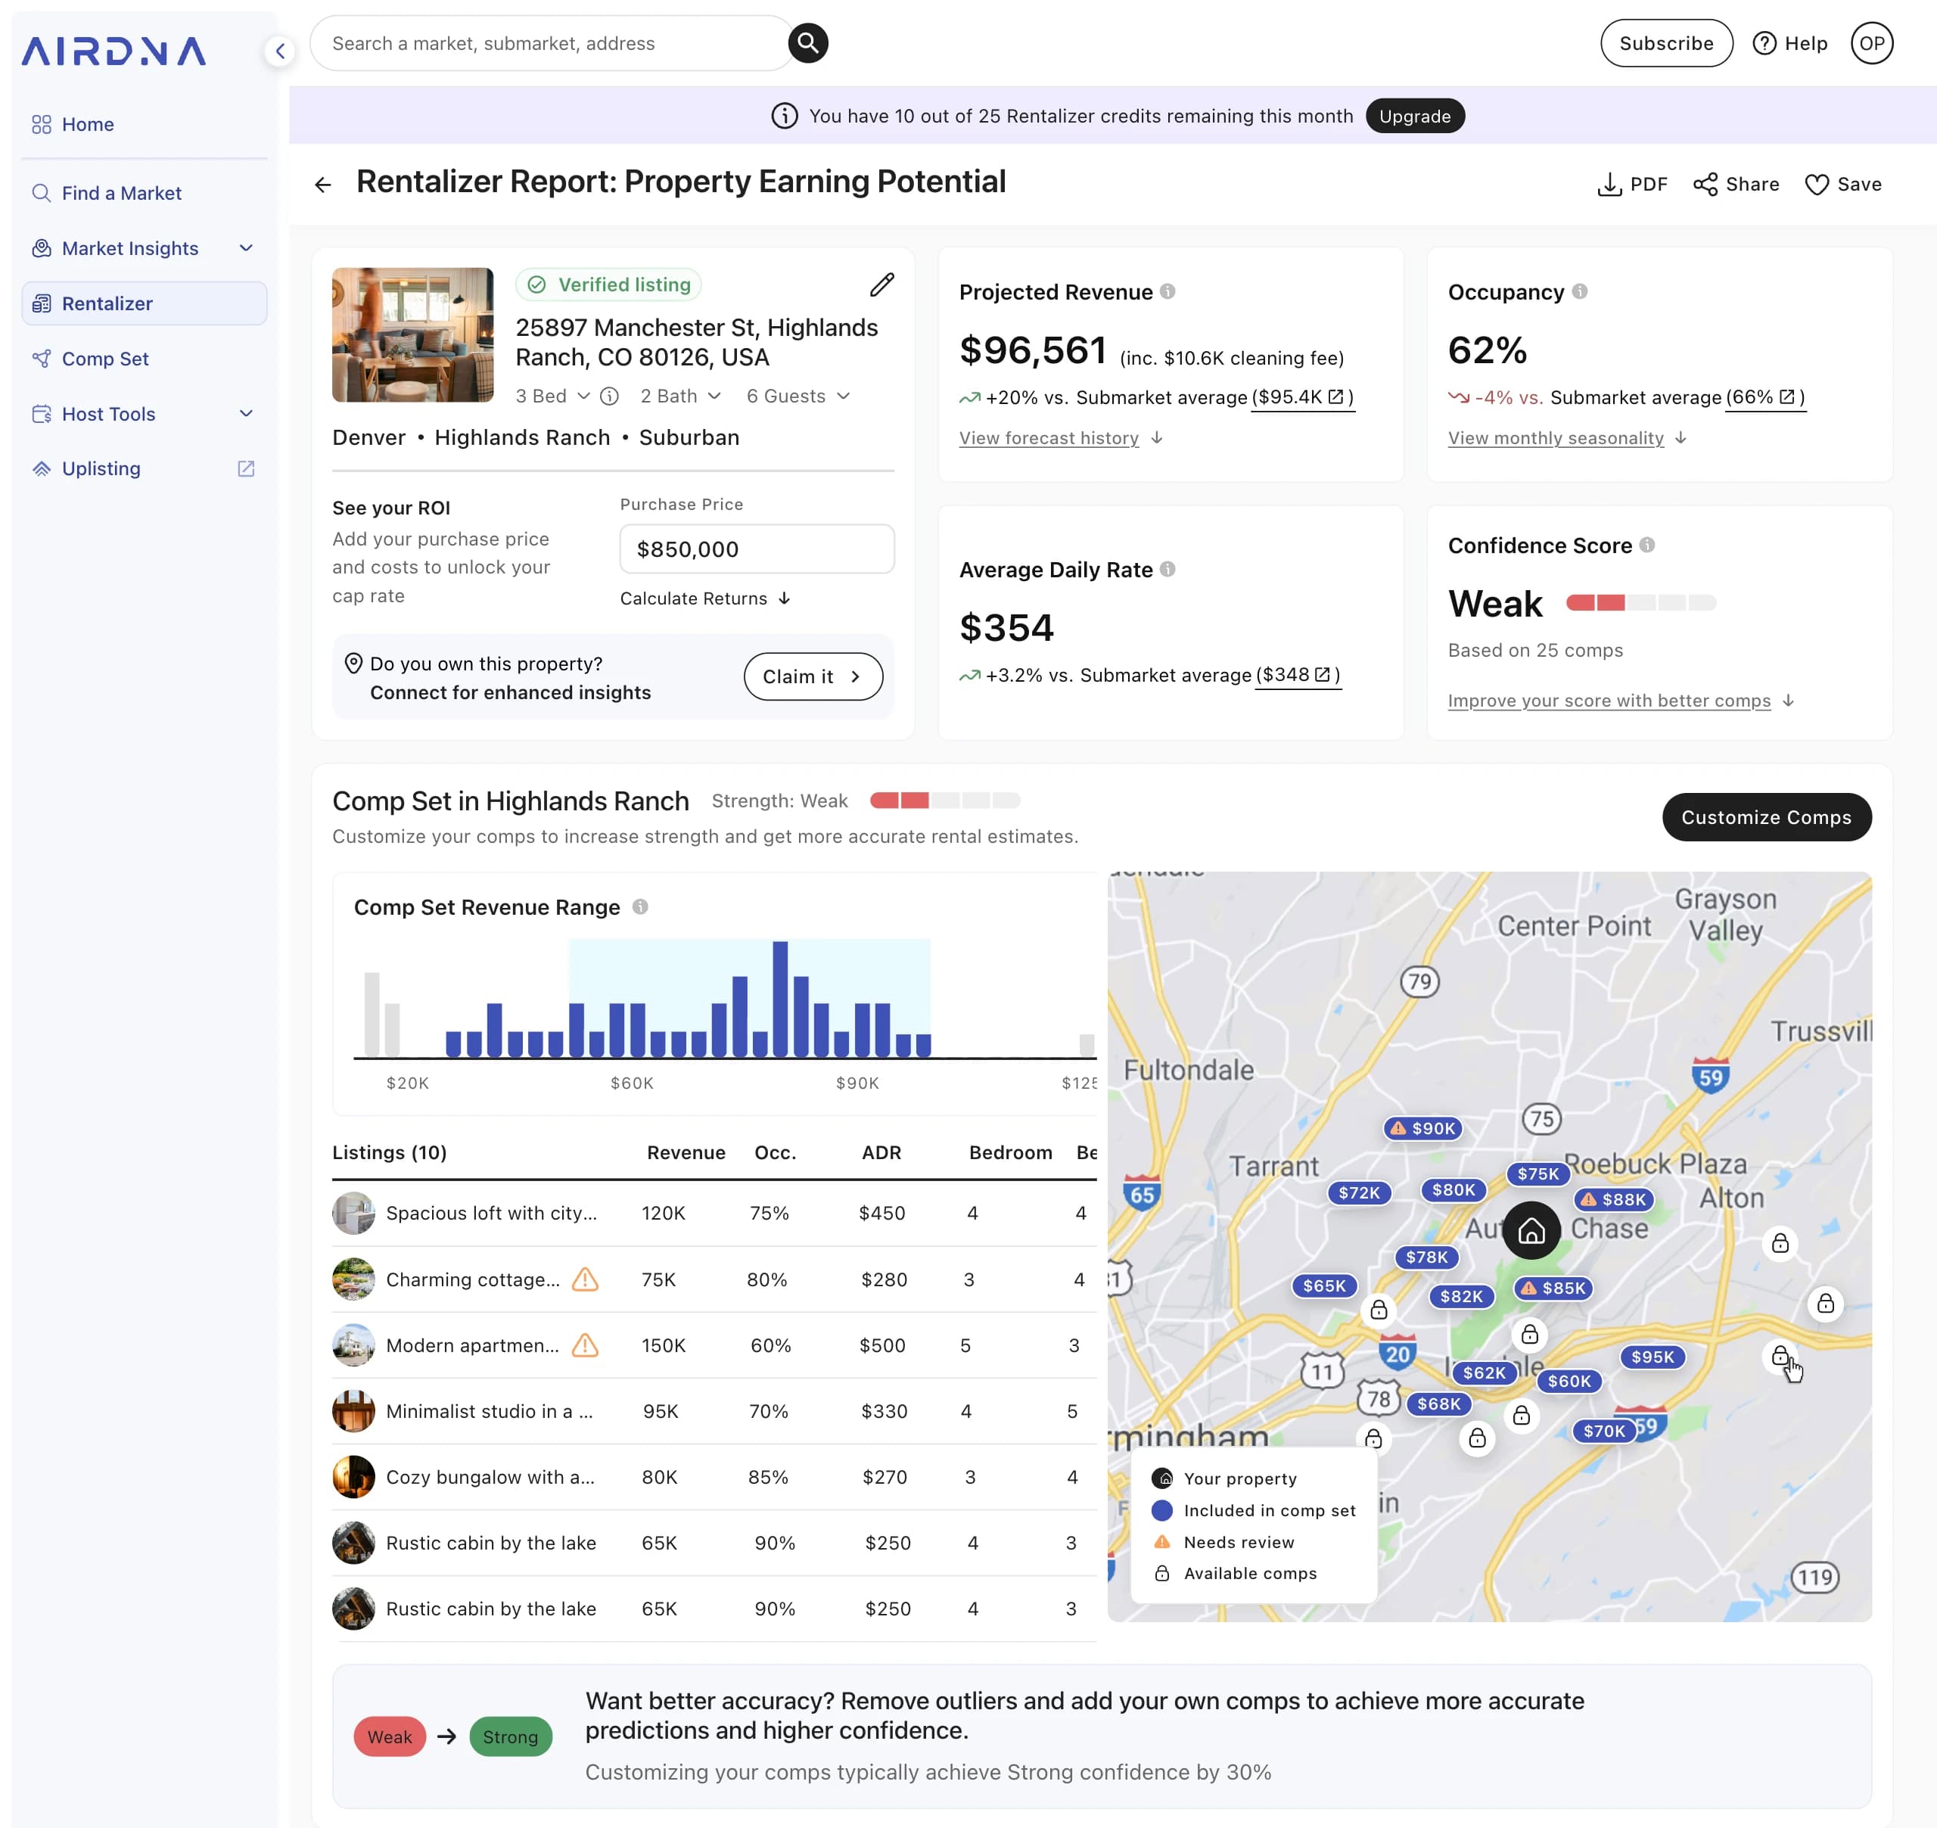
Task: Click the property photo thumbnail
Action: (412, 334)
